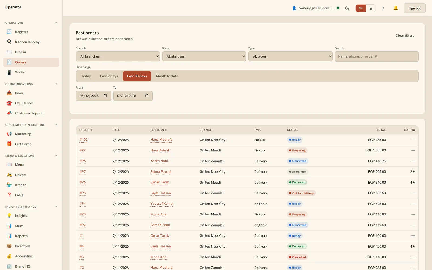This screenshot has height=270, width=432.
Task: Open the notifications bell icon
Action: tap(396, 8)
